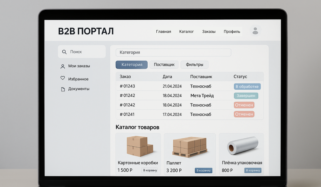The image size is (321, 187).
Task: Add Картонные коробки to cart
Action: 150,170
